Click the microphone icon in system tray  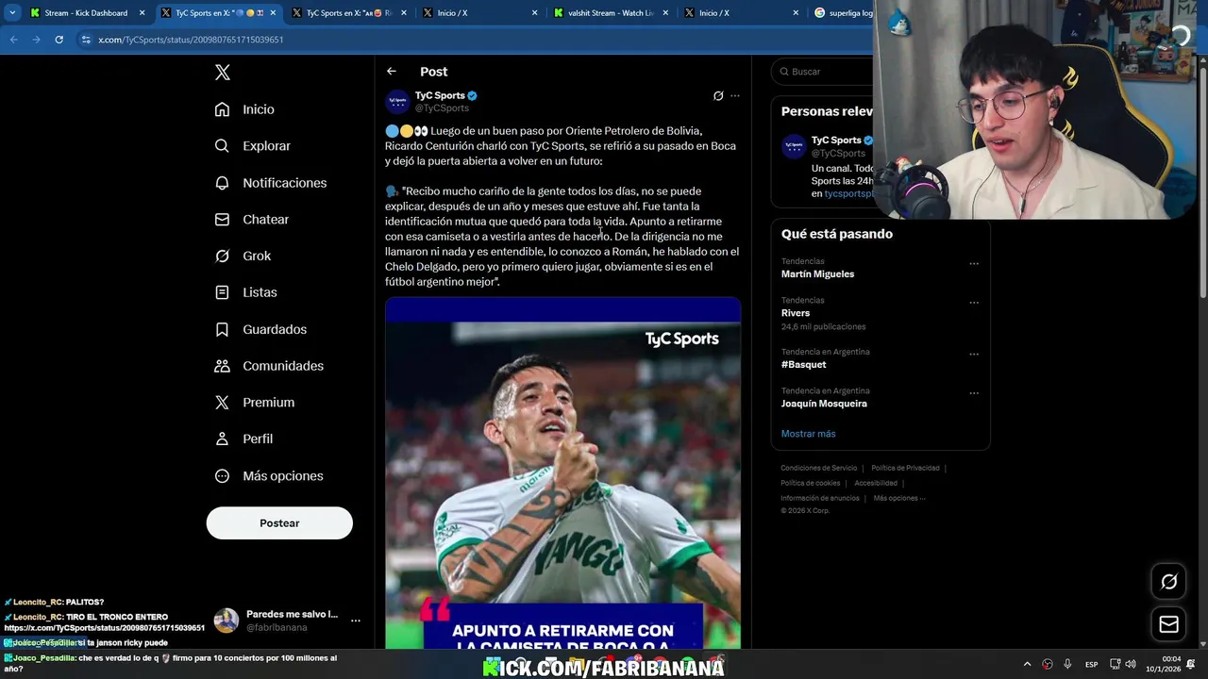pyautogui.click(x=1067, y=664)
